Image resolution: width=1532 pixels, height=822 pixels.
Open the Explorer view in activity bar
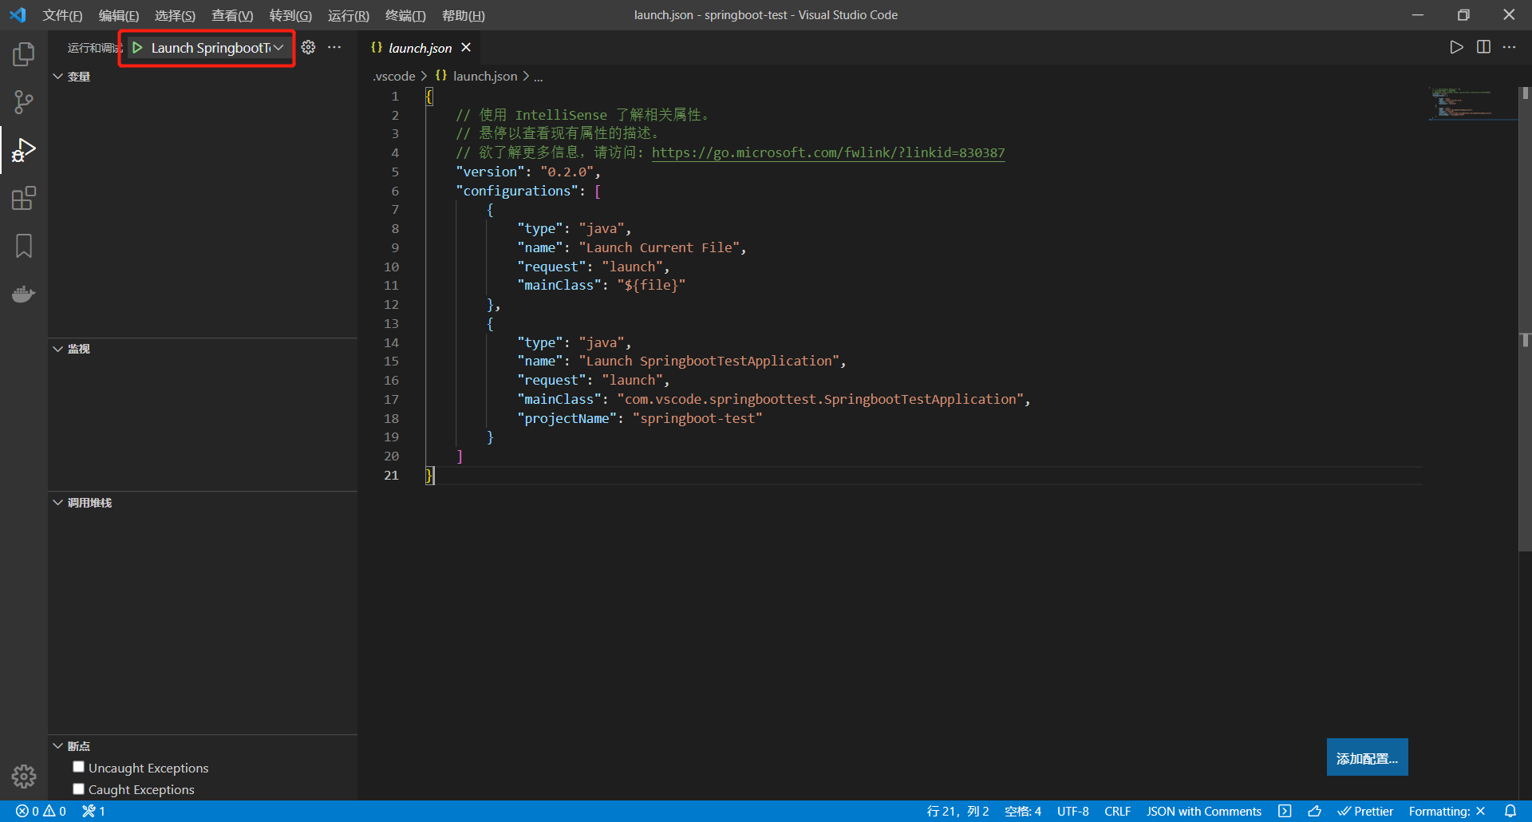click(x=24, y=54)
